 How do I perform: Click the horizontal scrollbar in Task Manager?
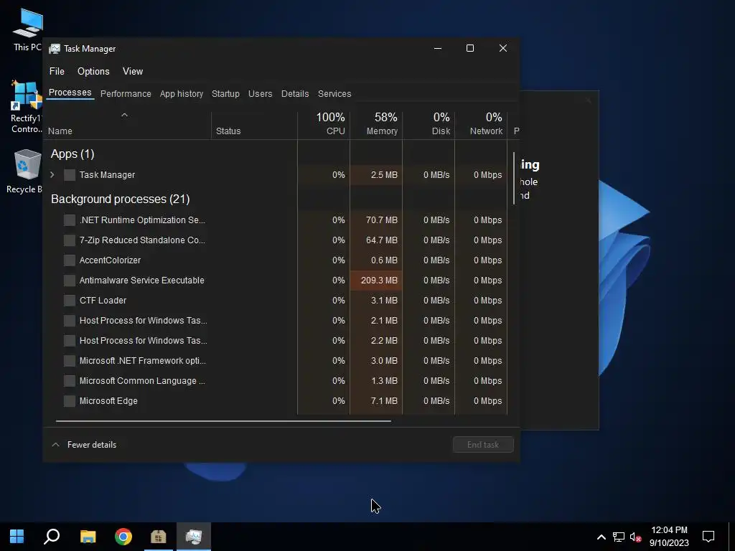point(223,421)
